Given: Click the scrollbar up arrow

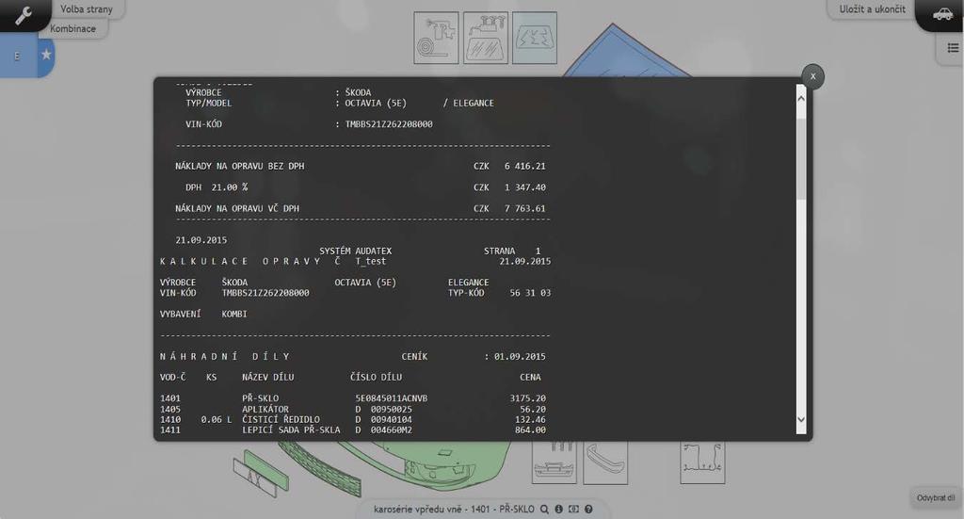Looking at the screenshot, I should [x=800, y=98].
